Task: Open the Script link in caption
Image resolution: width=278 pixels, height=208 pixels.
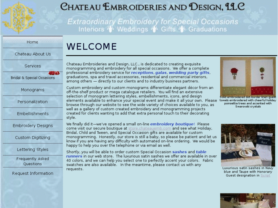Action: (x=265, y=175)
